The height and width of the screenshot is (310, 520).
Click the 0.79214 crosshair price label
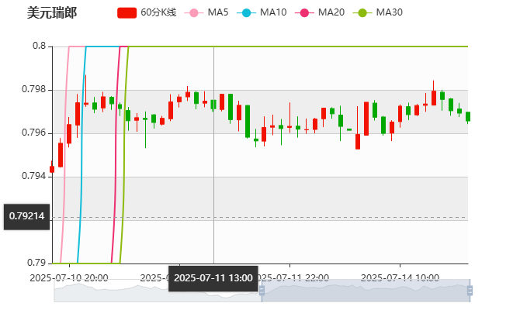pyautogui.click(x=26, y=216)
